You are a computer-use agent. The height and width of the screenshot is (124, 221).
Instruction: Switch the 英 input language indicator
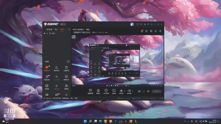tap(192, 121)
